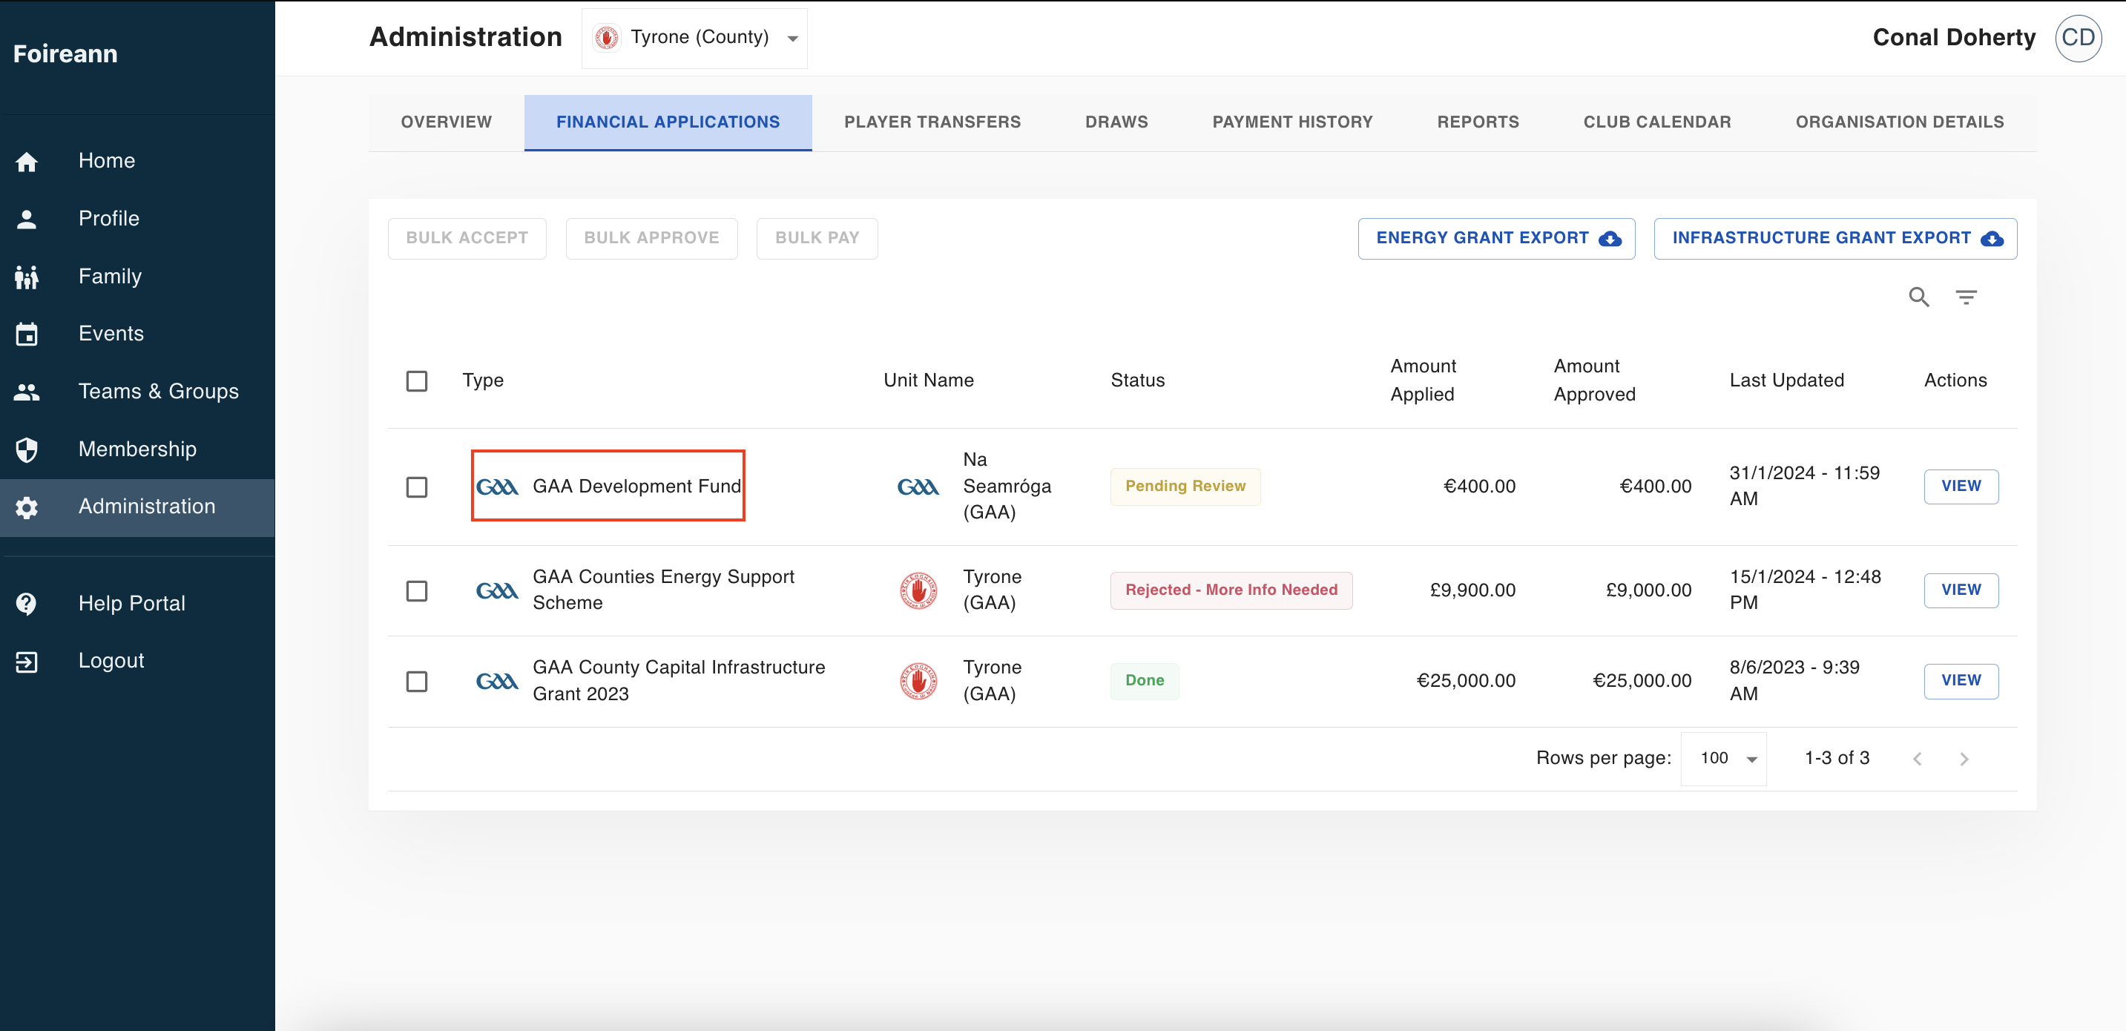Open the Player Transfers tab
Image resolution: width=2126 pixels, height=1031 pixels.
[x=932, y=122]
